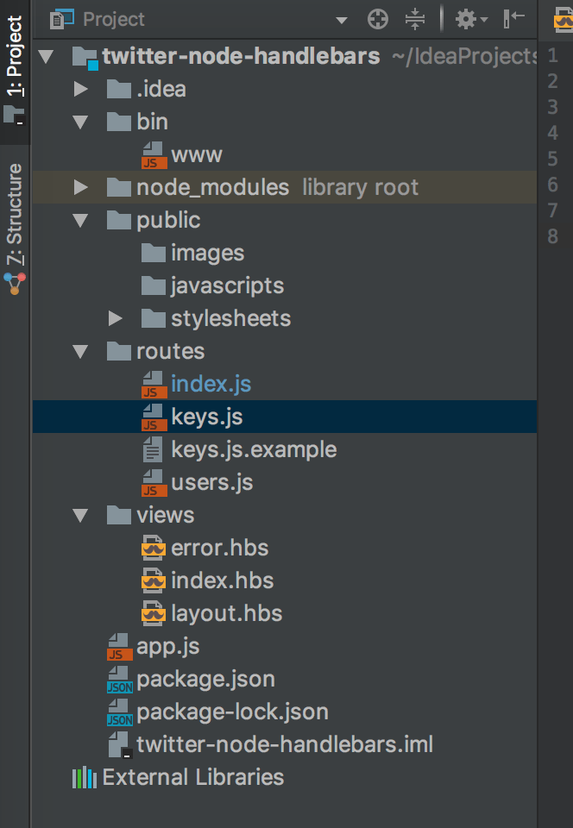The height and width of the screenshot is (828, 573).
Task: Click the Handlebars mustache icon beside error.hbs
Action: point(153,549)
